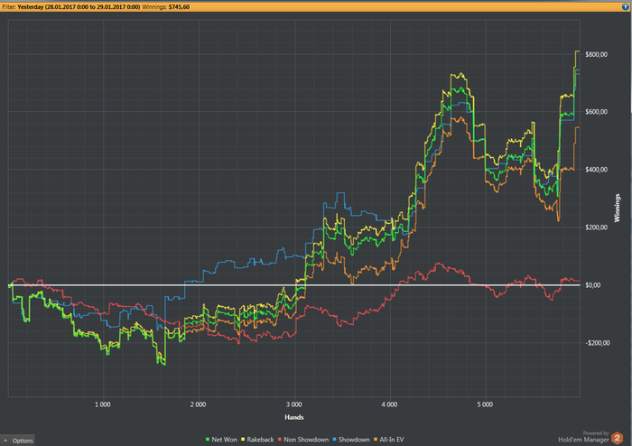Open the help icon in the filter bar
The image size is (632, 446).
coord(625,7)
